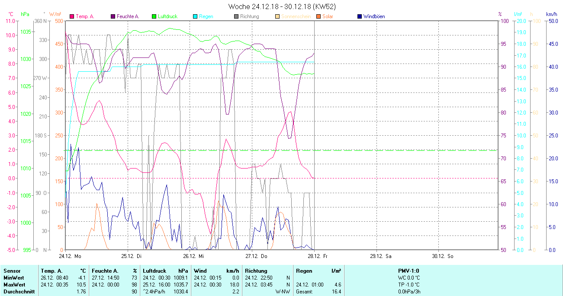Click the W/m² axis unit label
The image size is (563, 296).
(x=55, y=14)
